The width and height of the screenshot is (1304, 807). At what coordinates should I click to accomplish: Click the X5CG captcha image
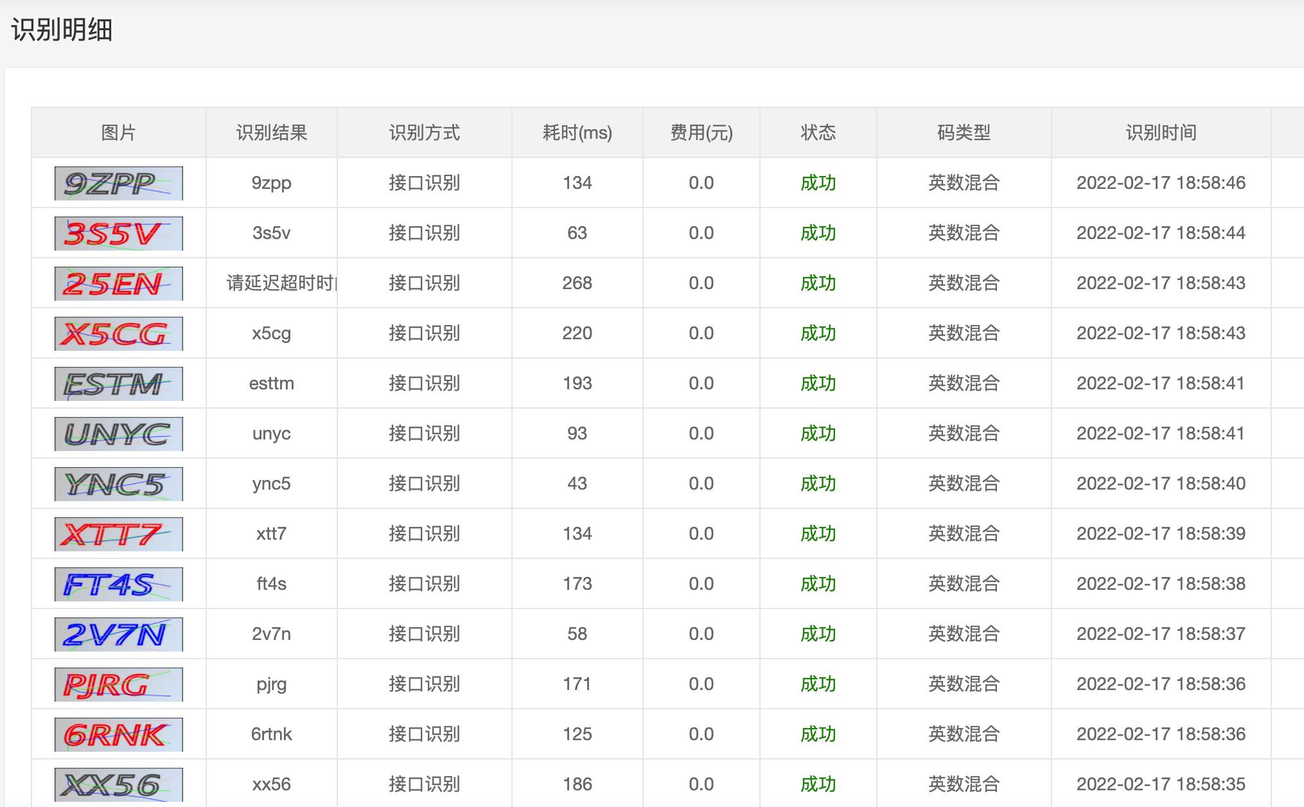[119, 333]
